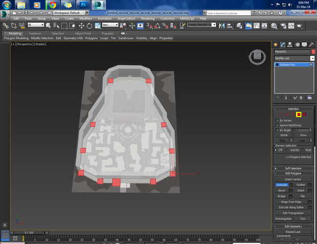Enable the By Vertex checkbox
The height and width of the screenshot is (244, 317).
tap(277, 120)
